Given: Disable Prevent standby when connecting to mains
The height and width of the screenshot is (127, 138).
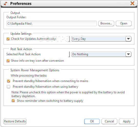Looking at the screenshot, I should click(x=9, y=81).
